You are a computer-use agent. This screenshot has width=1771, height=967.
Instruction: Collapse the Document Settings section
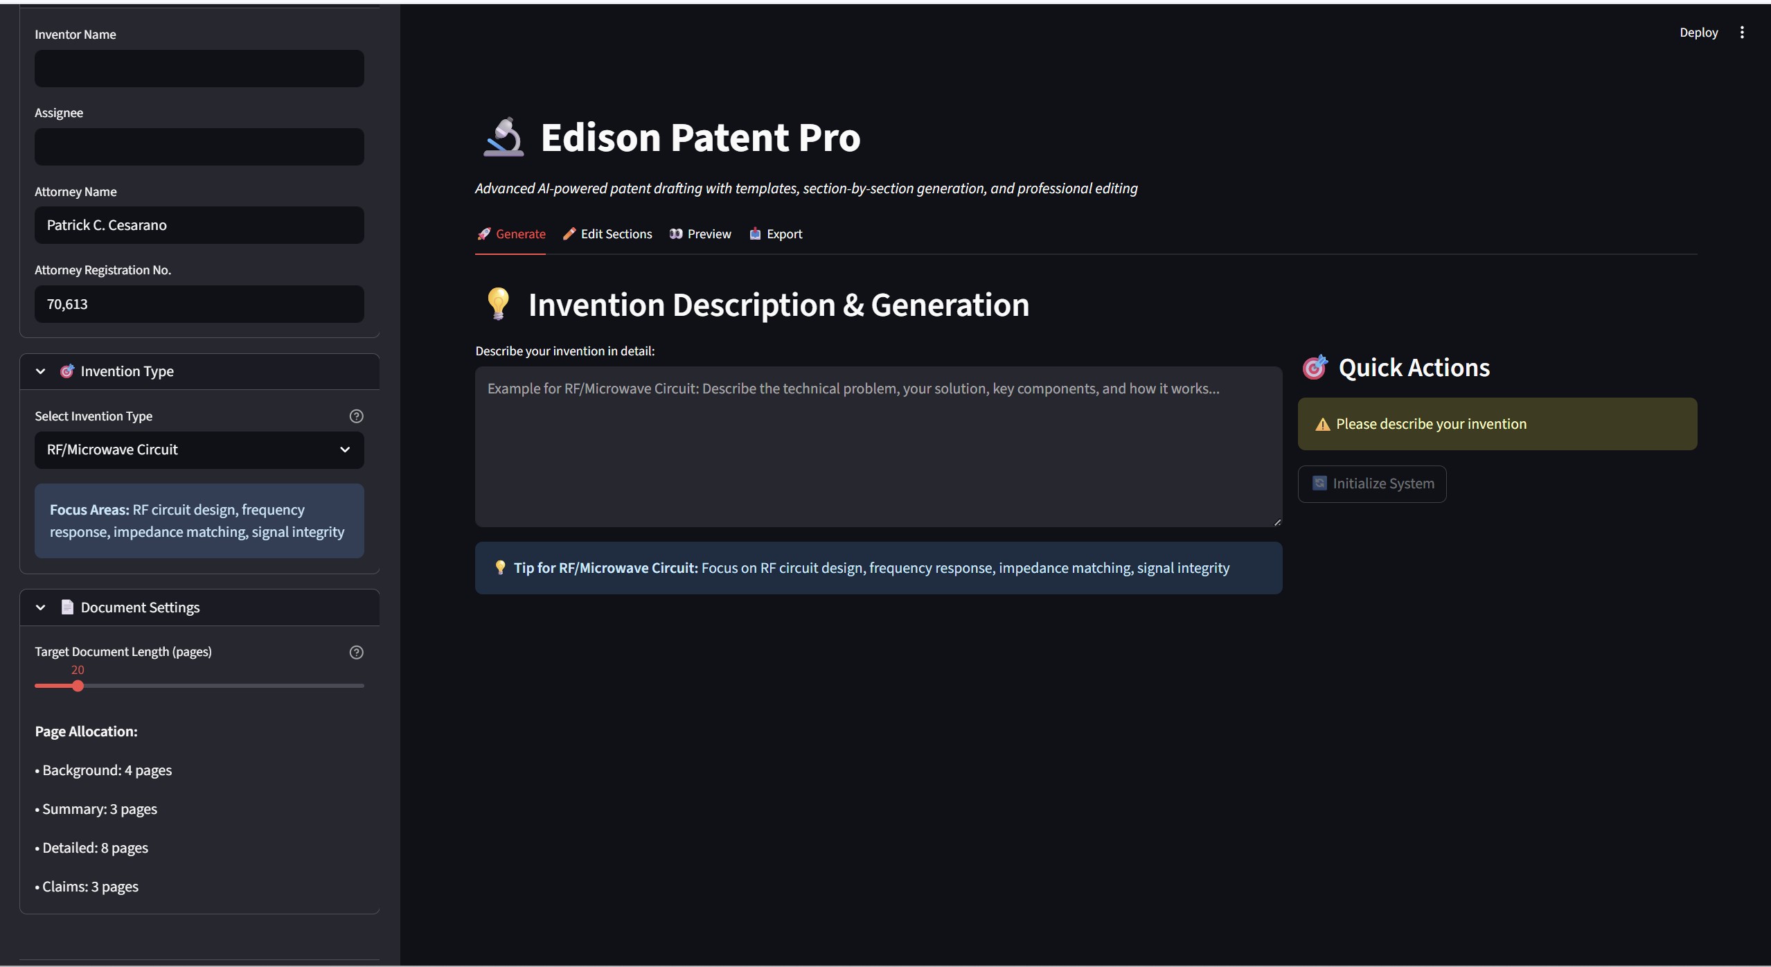[41, 607]
